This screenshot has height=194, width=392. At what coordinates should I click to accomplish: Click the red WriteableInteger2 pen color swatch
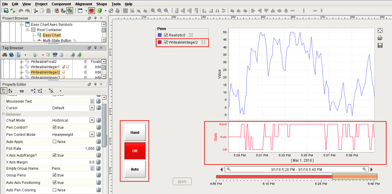tap(160, 42)
